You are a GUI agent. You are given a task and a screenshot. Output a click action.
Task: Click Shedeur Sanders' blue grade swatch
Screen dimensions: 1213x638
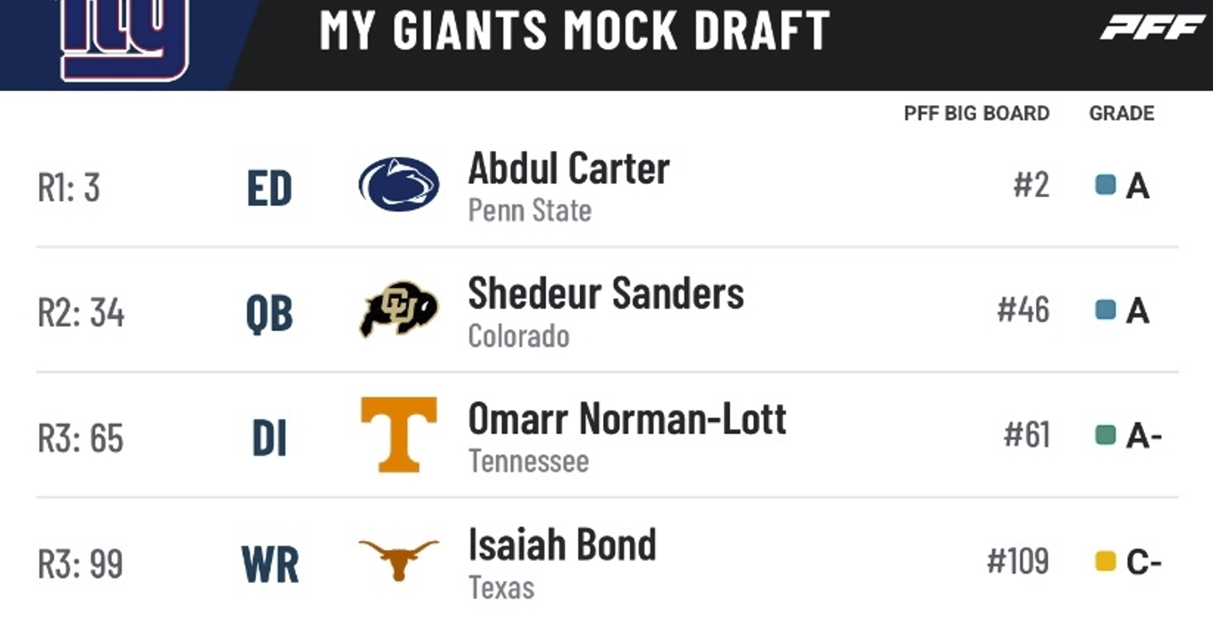coord(1106,310)
